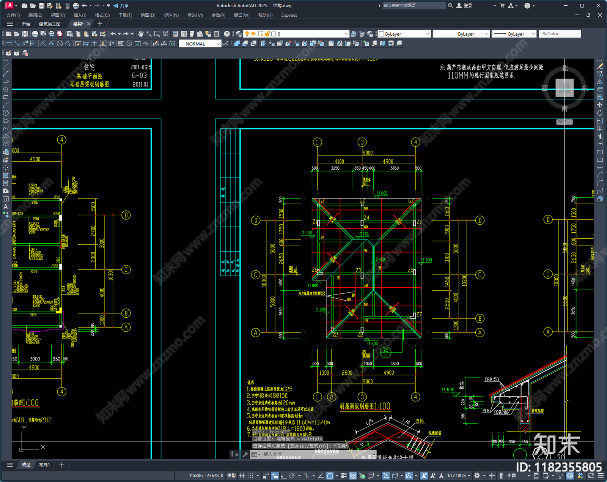Open the 文件(F) menu
Viewport: 607px width, 482px height.
pos(13,15)
